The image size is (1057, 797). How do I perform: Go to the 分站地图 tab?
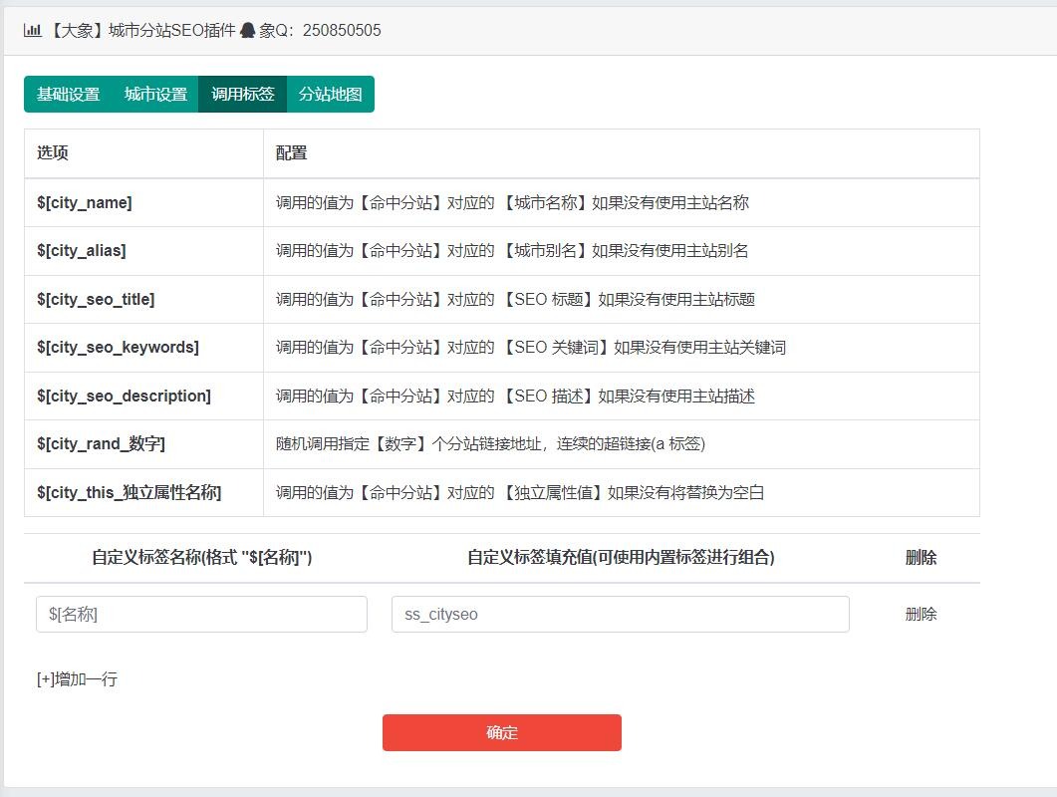(x=330, y=95)
